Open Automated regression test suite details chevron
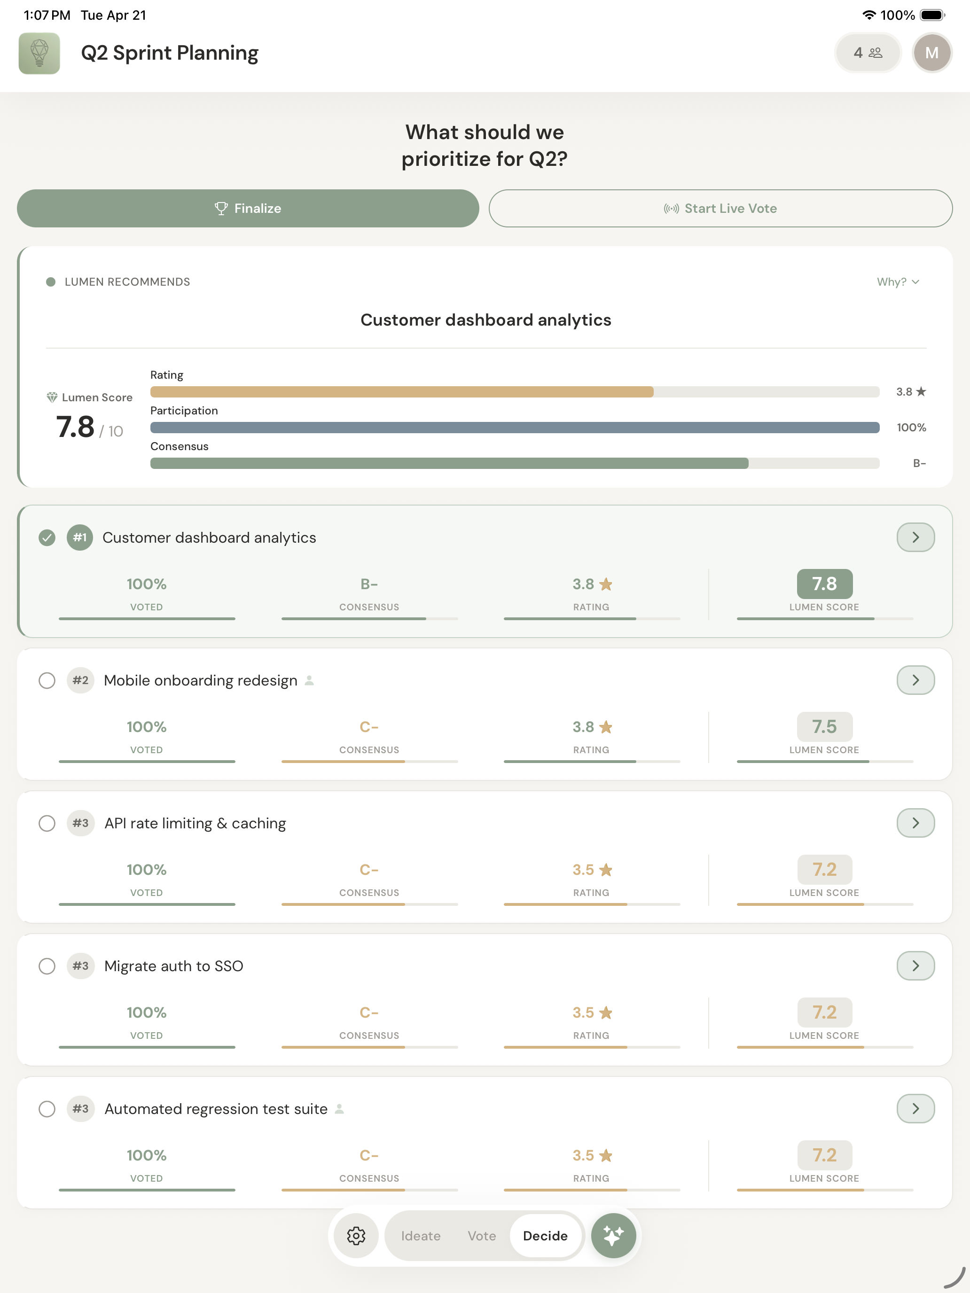 915,1108
